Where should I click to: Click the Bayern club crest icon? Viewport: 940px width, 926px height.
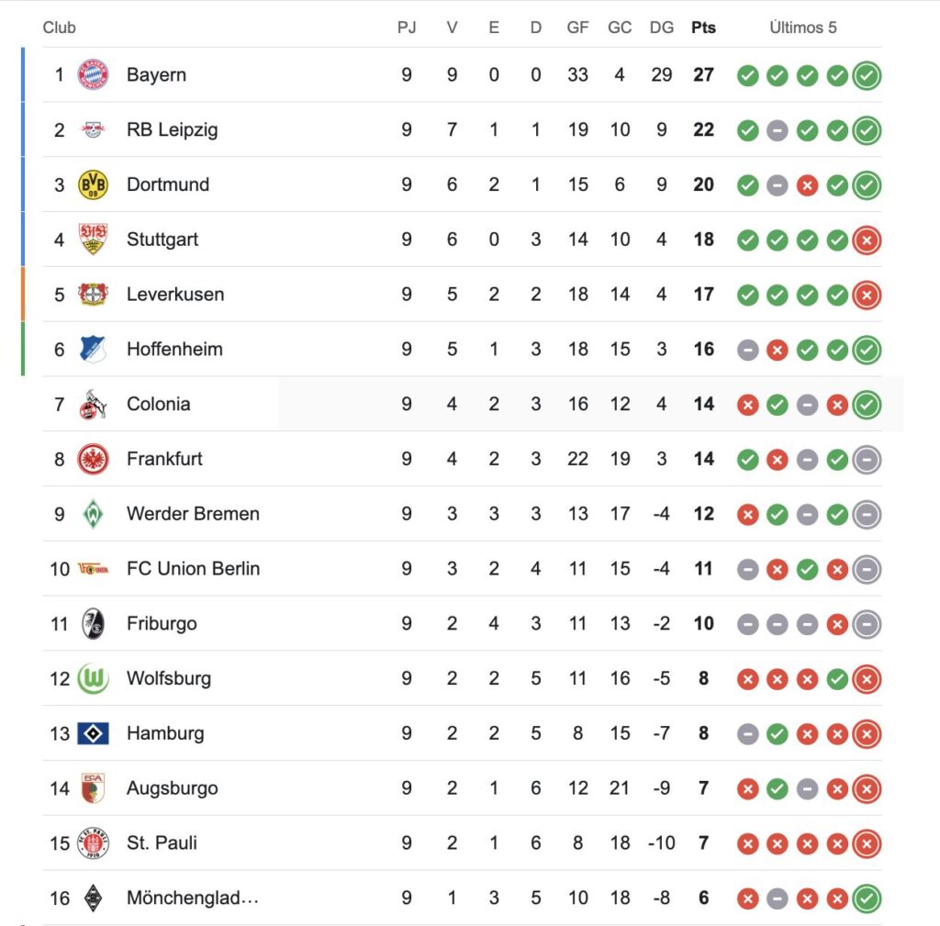[x=93, y=74]
